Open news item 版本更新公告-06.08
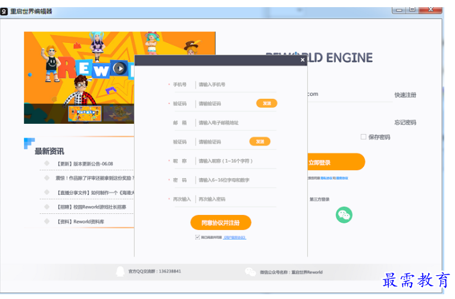 coord(85,164)
